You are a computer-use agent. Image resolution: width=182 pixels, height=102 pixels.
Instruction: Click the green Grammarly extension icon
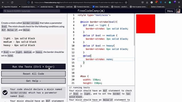170,3
